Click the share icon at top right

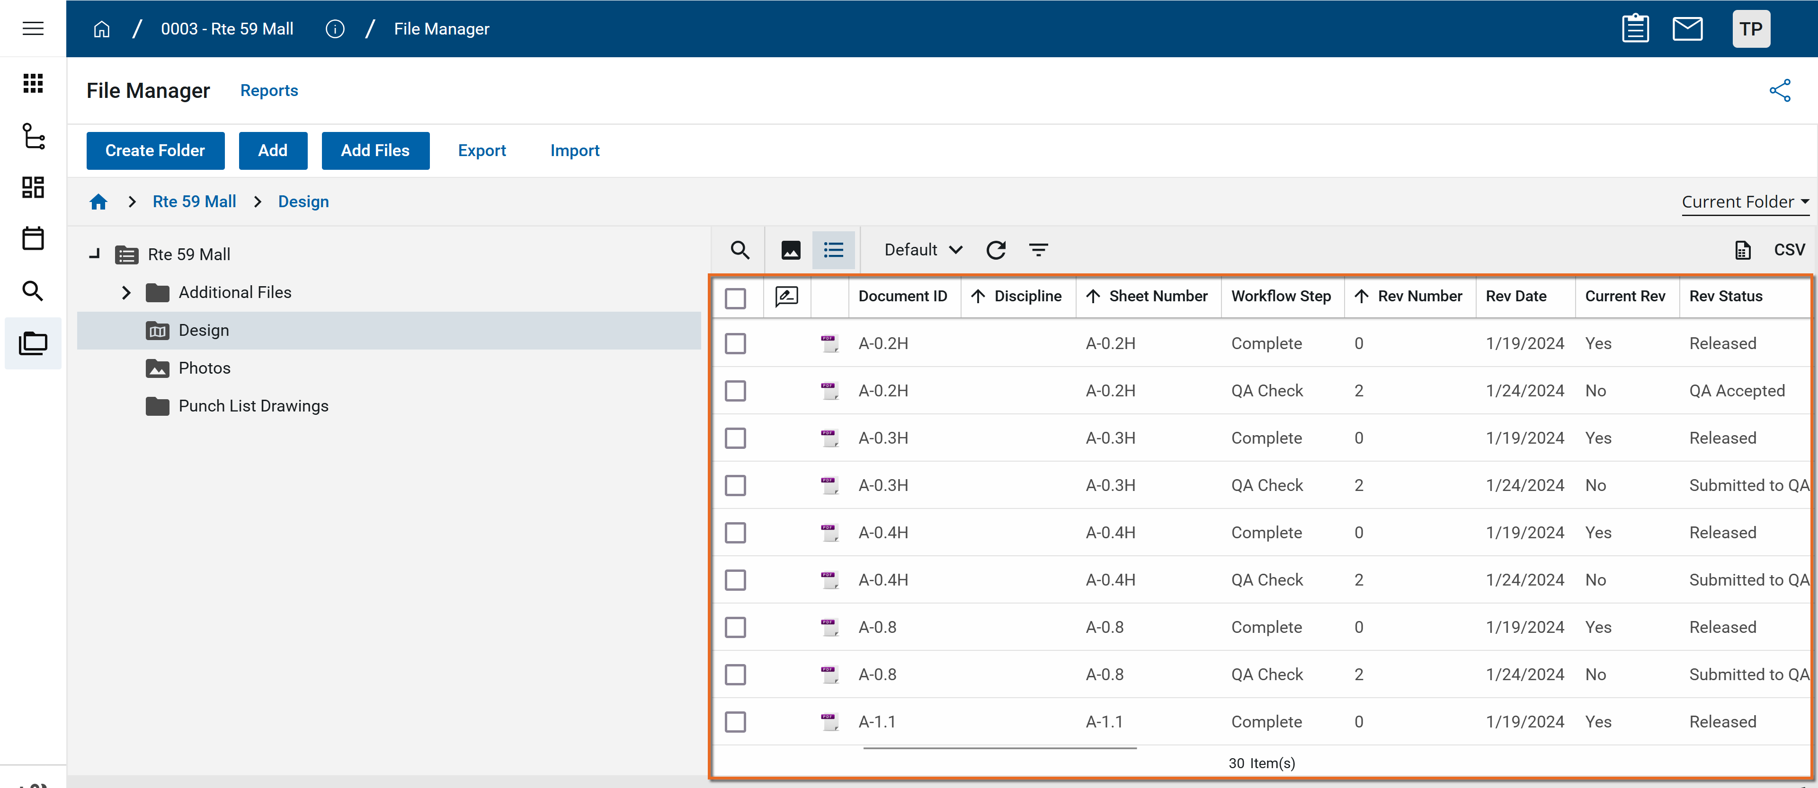coord(1779,90)
